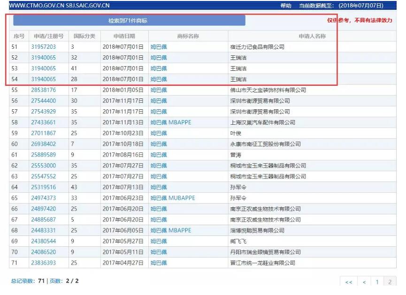The width and height of the screenshot is (406, 295).
Task: Select page 2 in pagination
Action: pyautogui.click(x=390, y=282)
